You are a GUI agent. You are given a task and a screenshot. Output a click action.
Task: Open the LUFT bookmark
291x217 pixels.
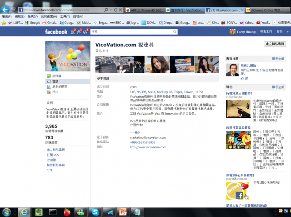tap(15, 23)
